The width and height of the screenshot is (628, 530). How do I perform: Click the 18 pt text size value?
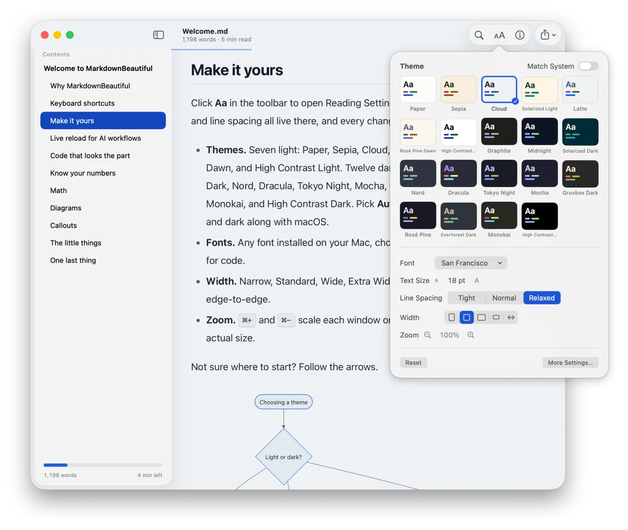click(457, 281)
